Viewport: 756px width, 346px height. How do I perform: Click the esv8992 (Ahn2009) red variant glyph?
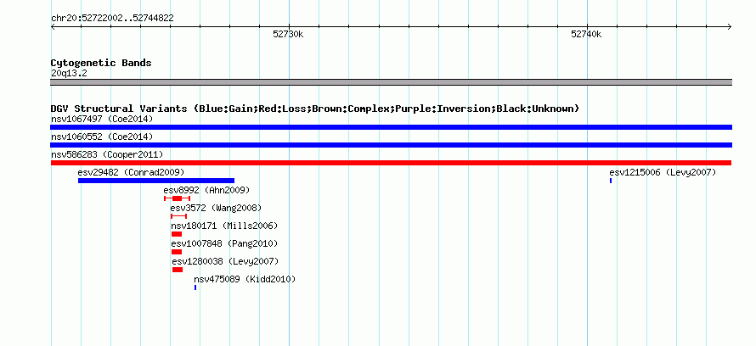[177, 198]
